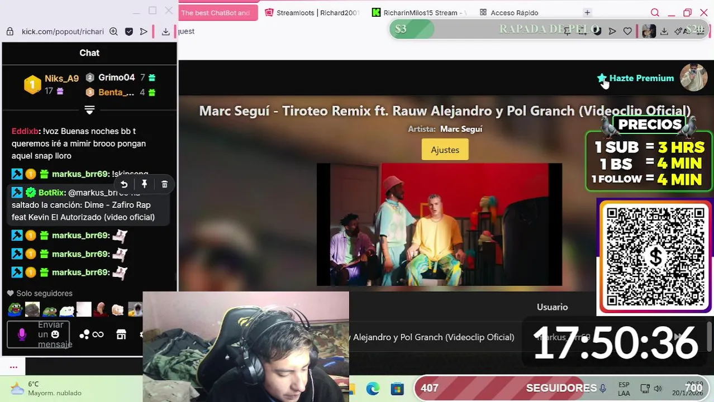714x402 pixels.
Task: Open the Acceso Rápido tab
Action: tap(509, 12)
